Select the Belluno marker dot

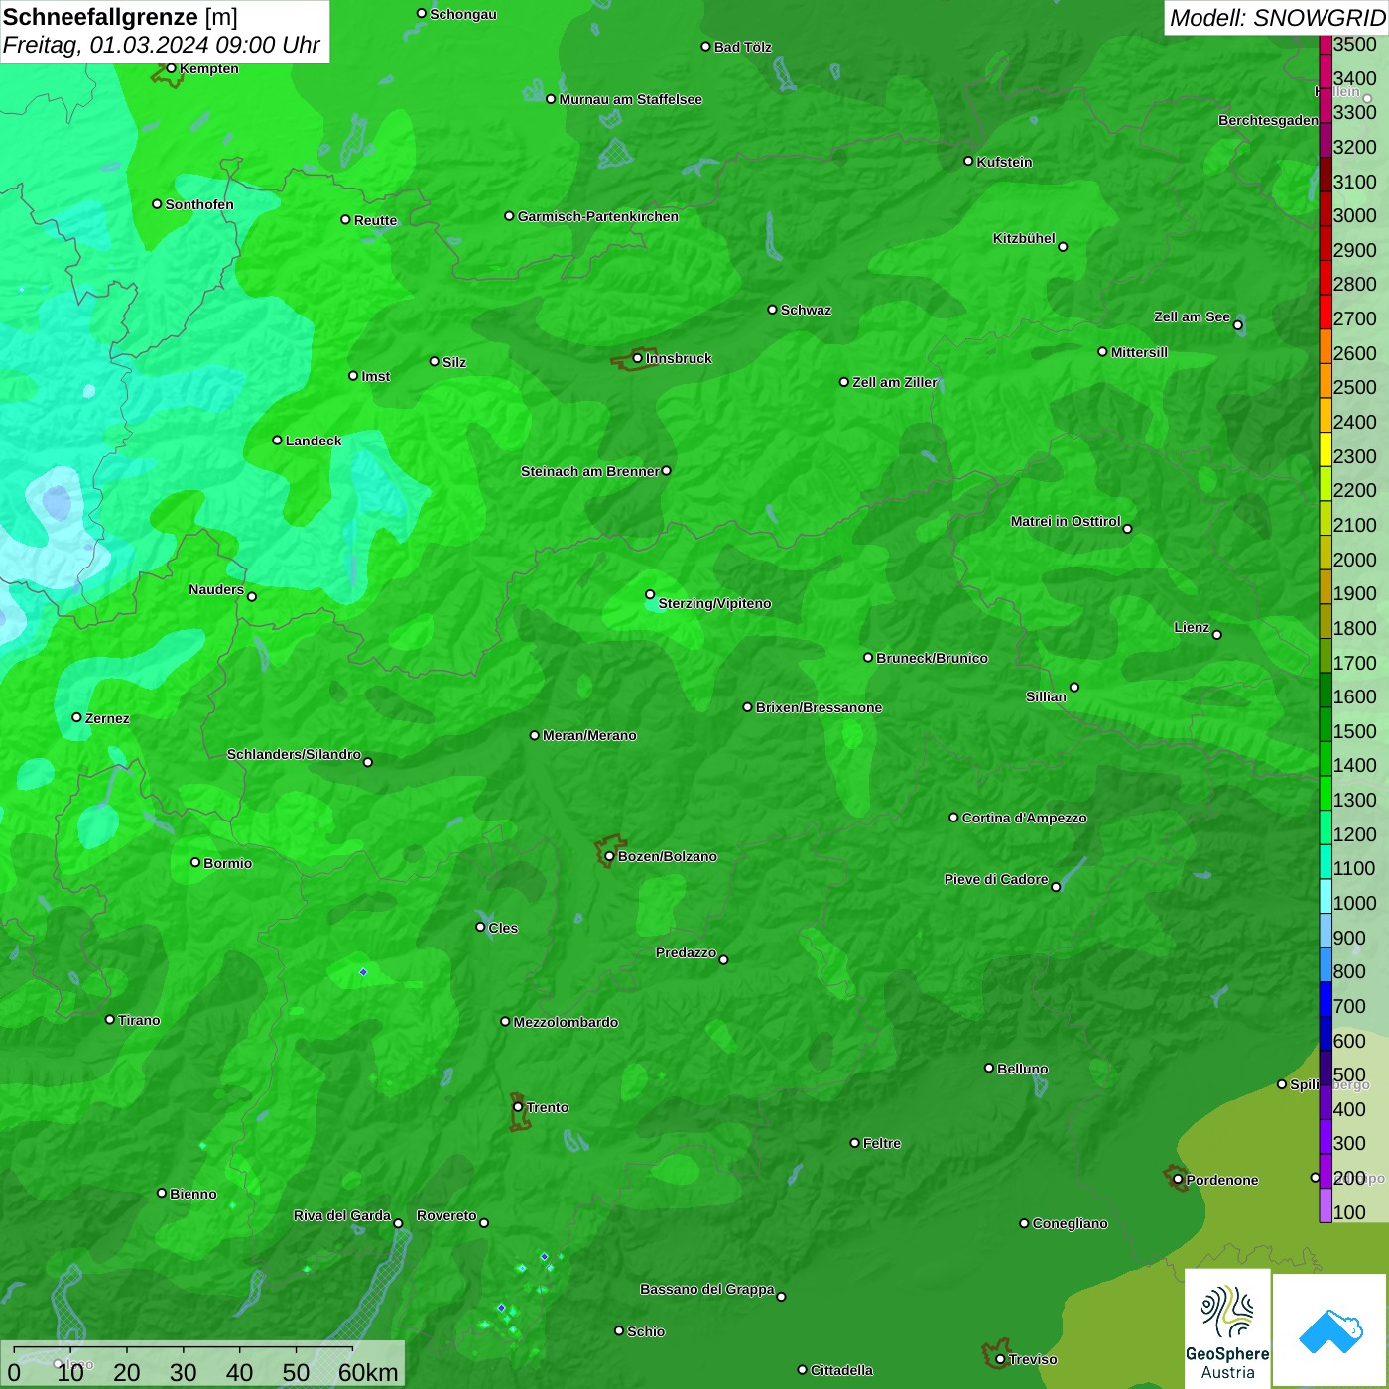click(989, 1068)
